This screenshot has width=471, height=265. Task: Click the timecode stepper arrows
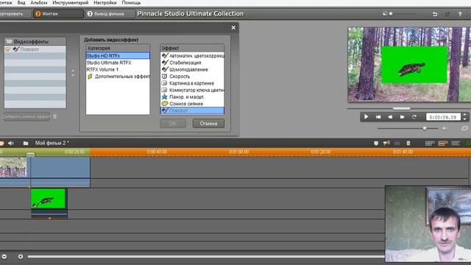[464, 117]
